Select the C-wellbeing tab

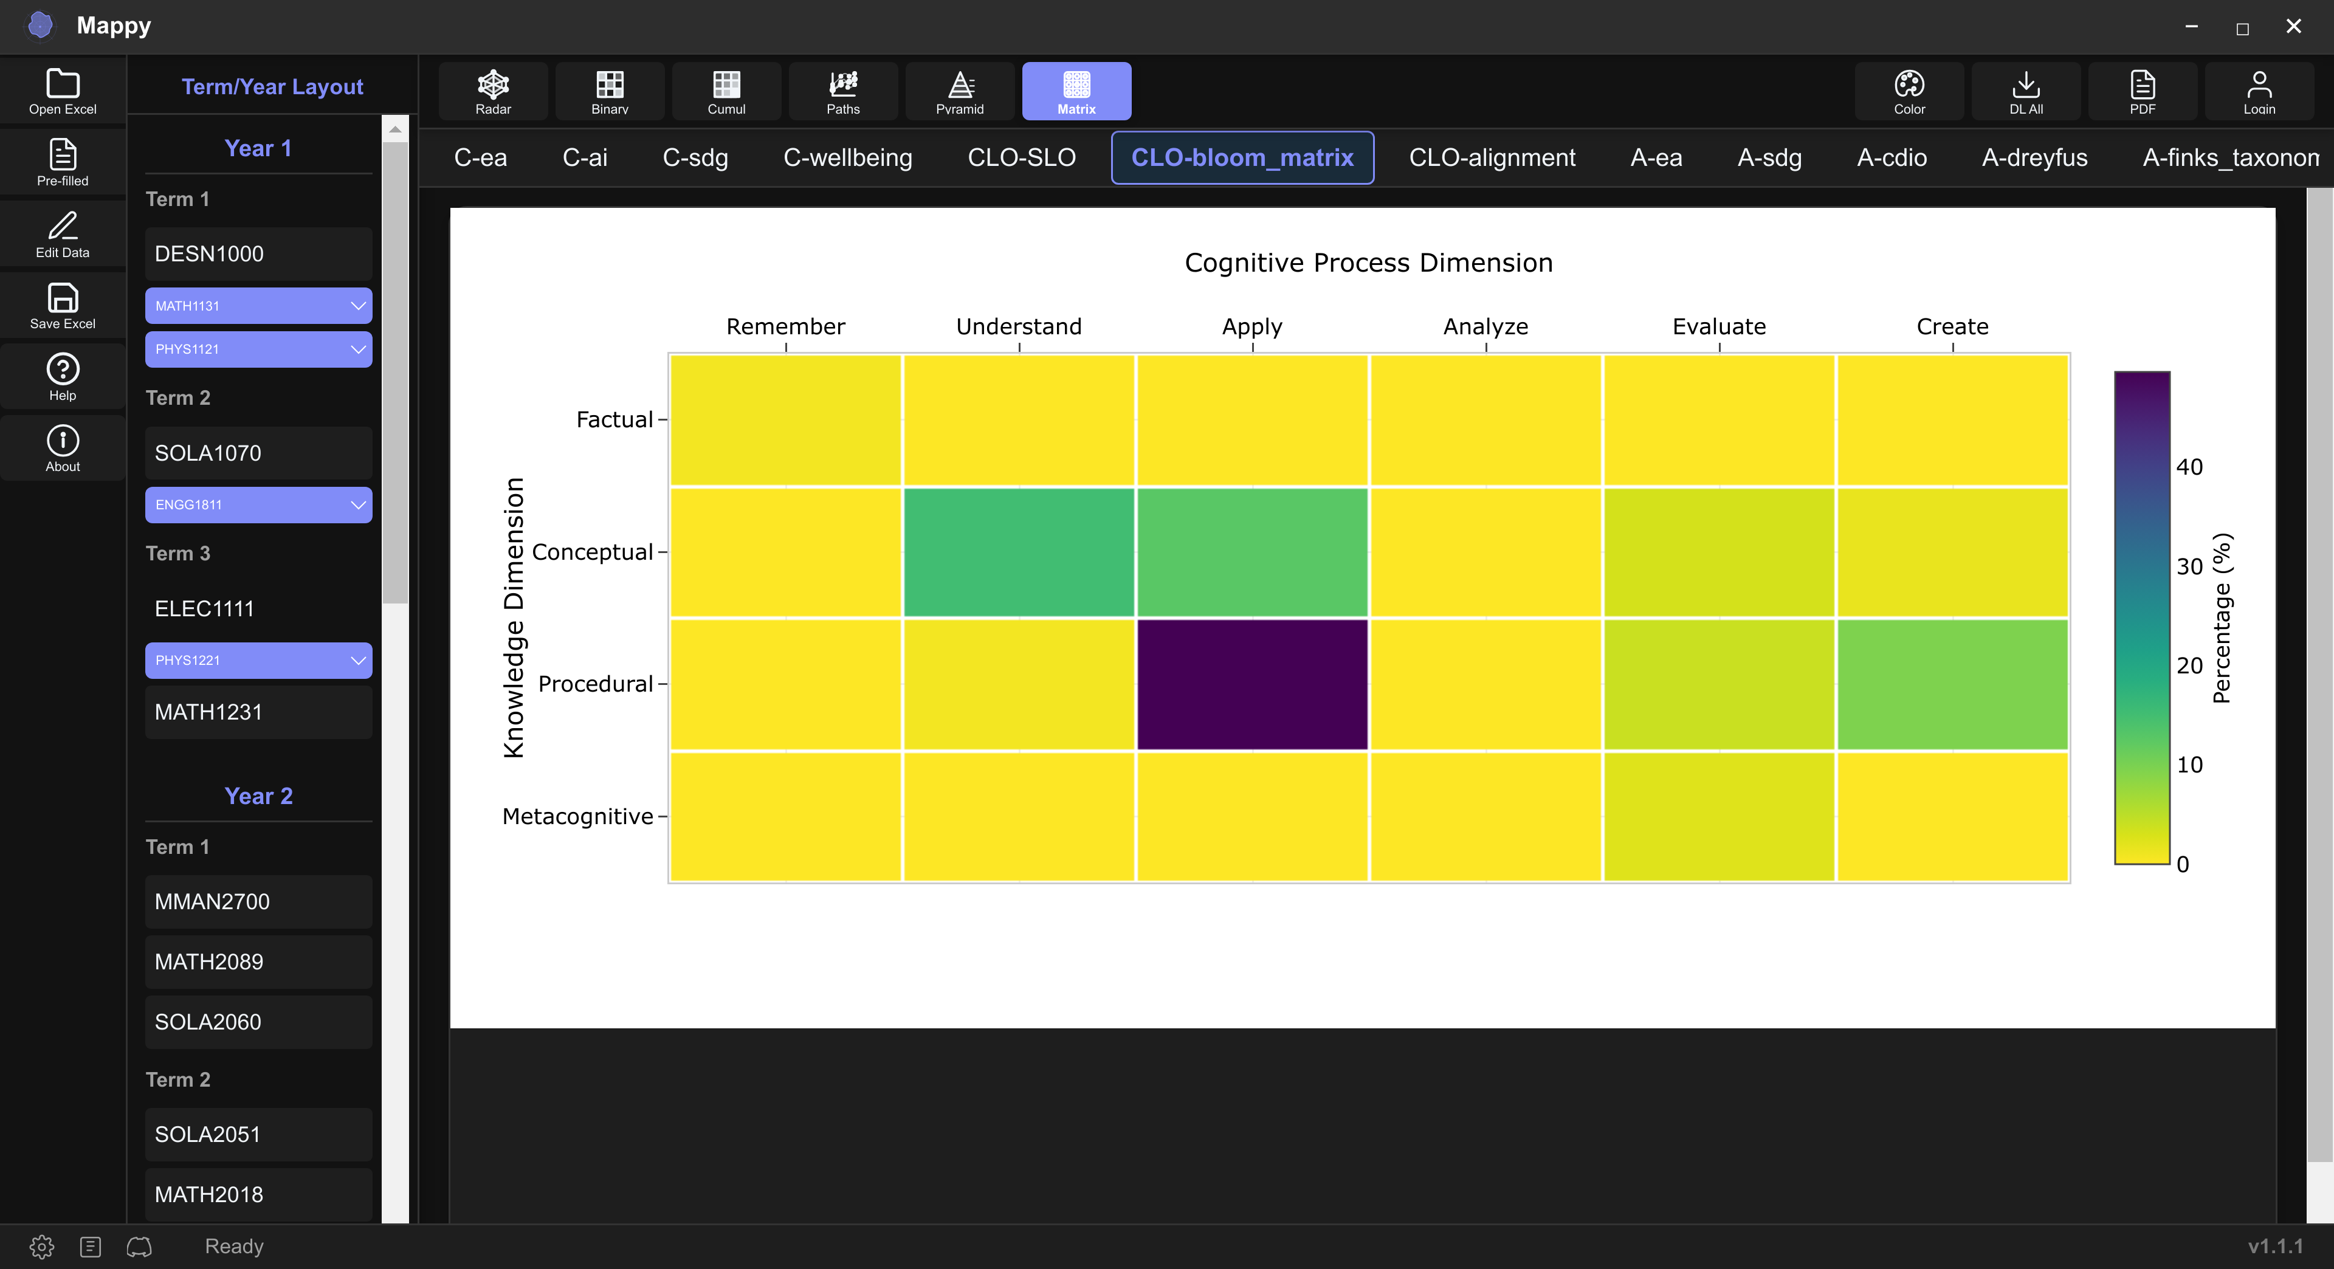847,157
